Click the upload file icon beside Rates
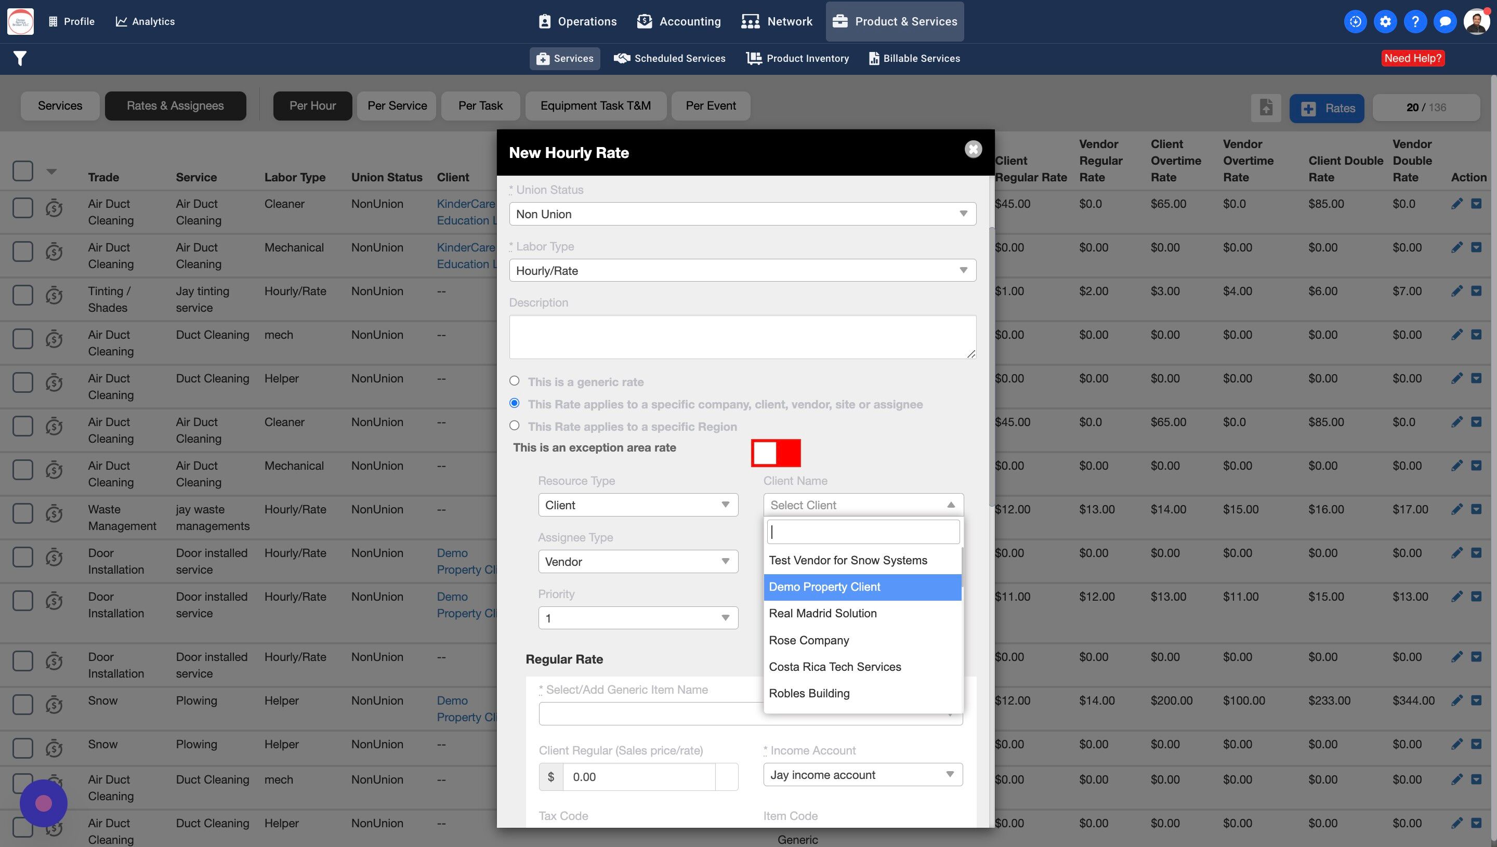Image resolution: width=1497 pixels, height=847 pixels. tap(1266, 108)
